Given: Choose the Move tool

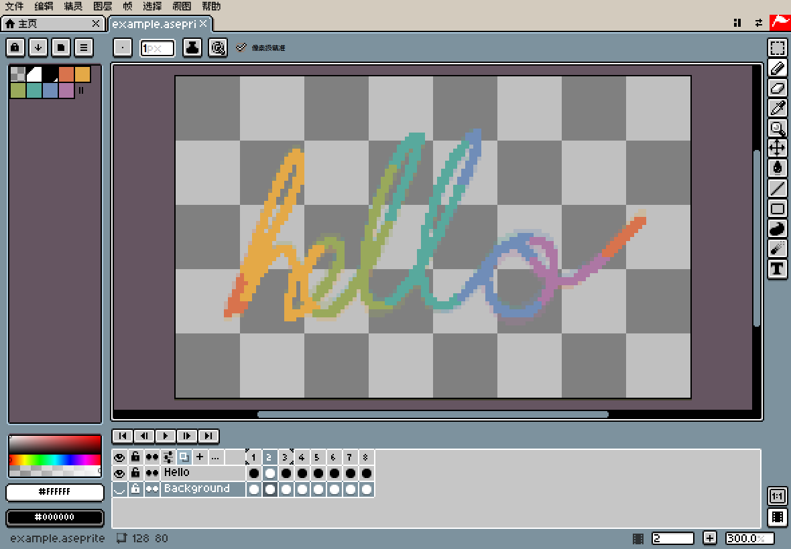Looking at the screenshot, I should tap(778, 148).
